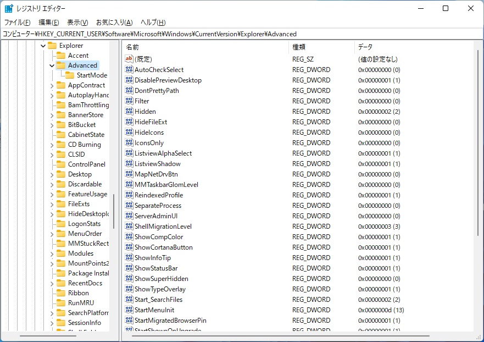Click the DisablePreviewDesktop value icon

click(x=129, y=80)
